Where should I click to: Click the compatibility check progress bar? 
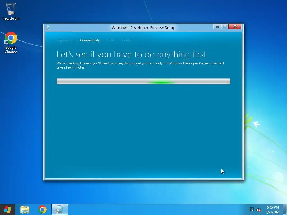pyautogui.click(x=143, y=81)
